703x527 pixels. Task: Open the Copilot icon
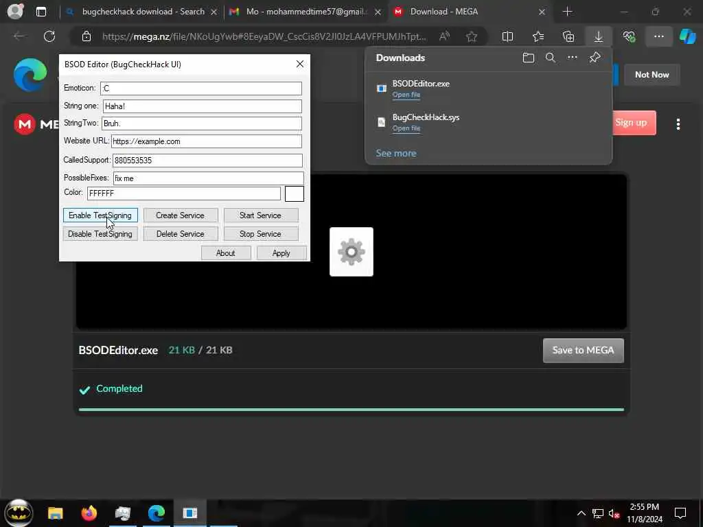pos(687,37)
